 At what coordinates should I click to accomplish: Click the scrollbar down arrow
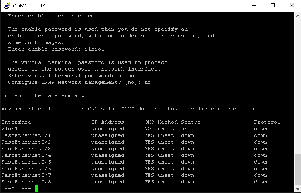[298, 188]
